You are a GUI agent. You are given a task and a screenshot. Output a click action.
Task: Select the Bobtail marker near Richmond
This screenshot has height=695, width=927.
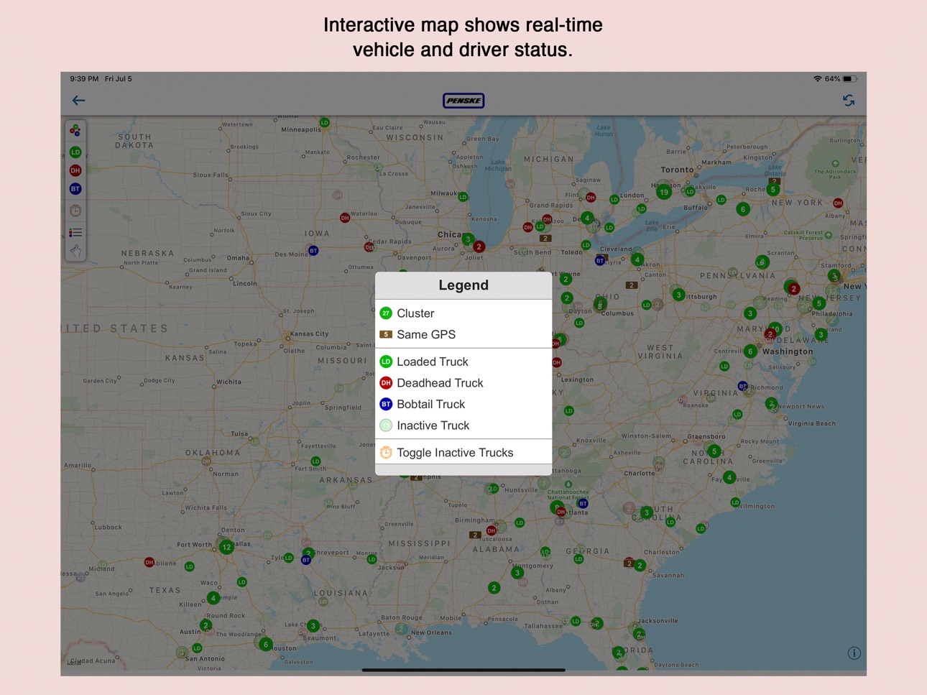click(743, 387)
